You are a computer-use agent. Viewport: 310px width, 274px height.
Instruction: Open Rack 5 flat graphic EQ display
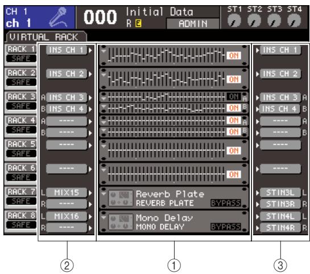click(166, 150)
